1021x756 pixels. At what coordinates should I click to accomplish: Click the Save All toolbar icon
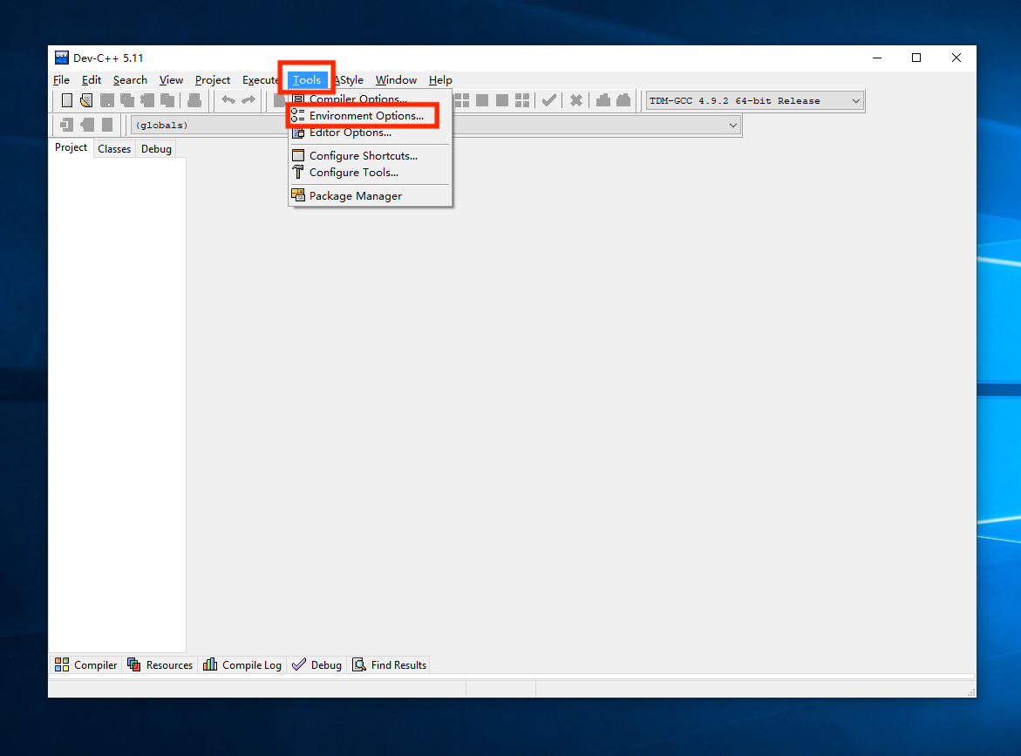[127, 100]
